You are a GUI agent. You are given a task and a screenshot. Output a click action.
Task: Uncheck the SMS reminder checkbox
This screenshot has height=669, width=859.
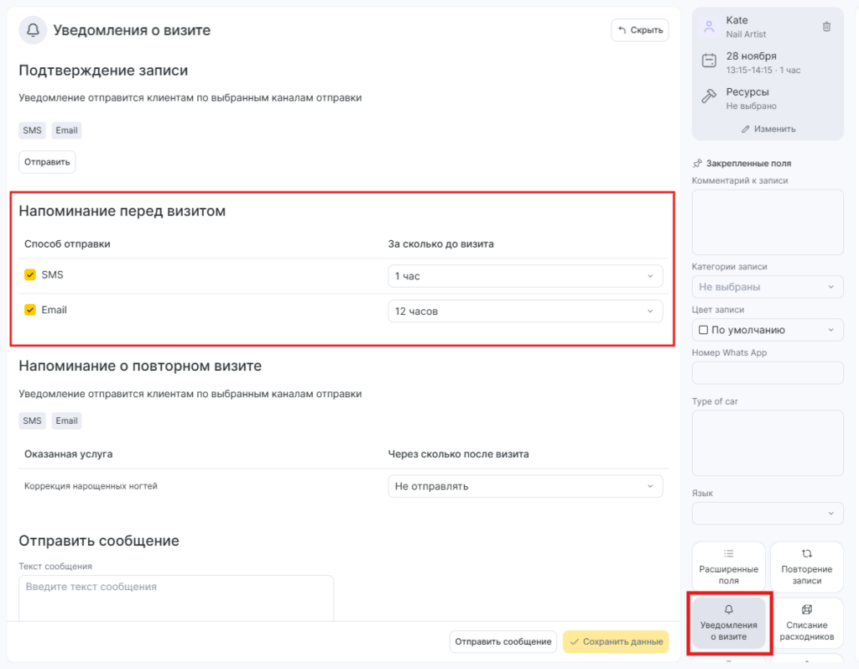[x=30, y=274]
